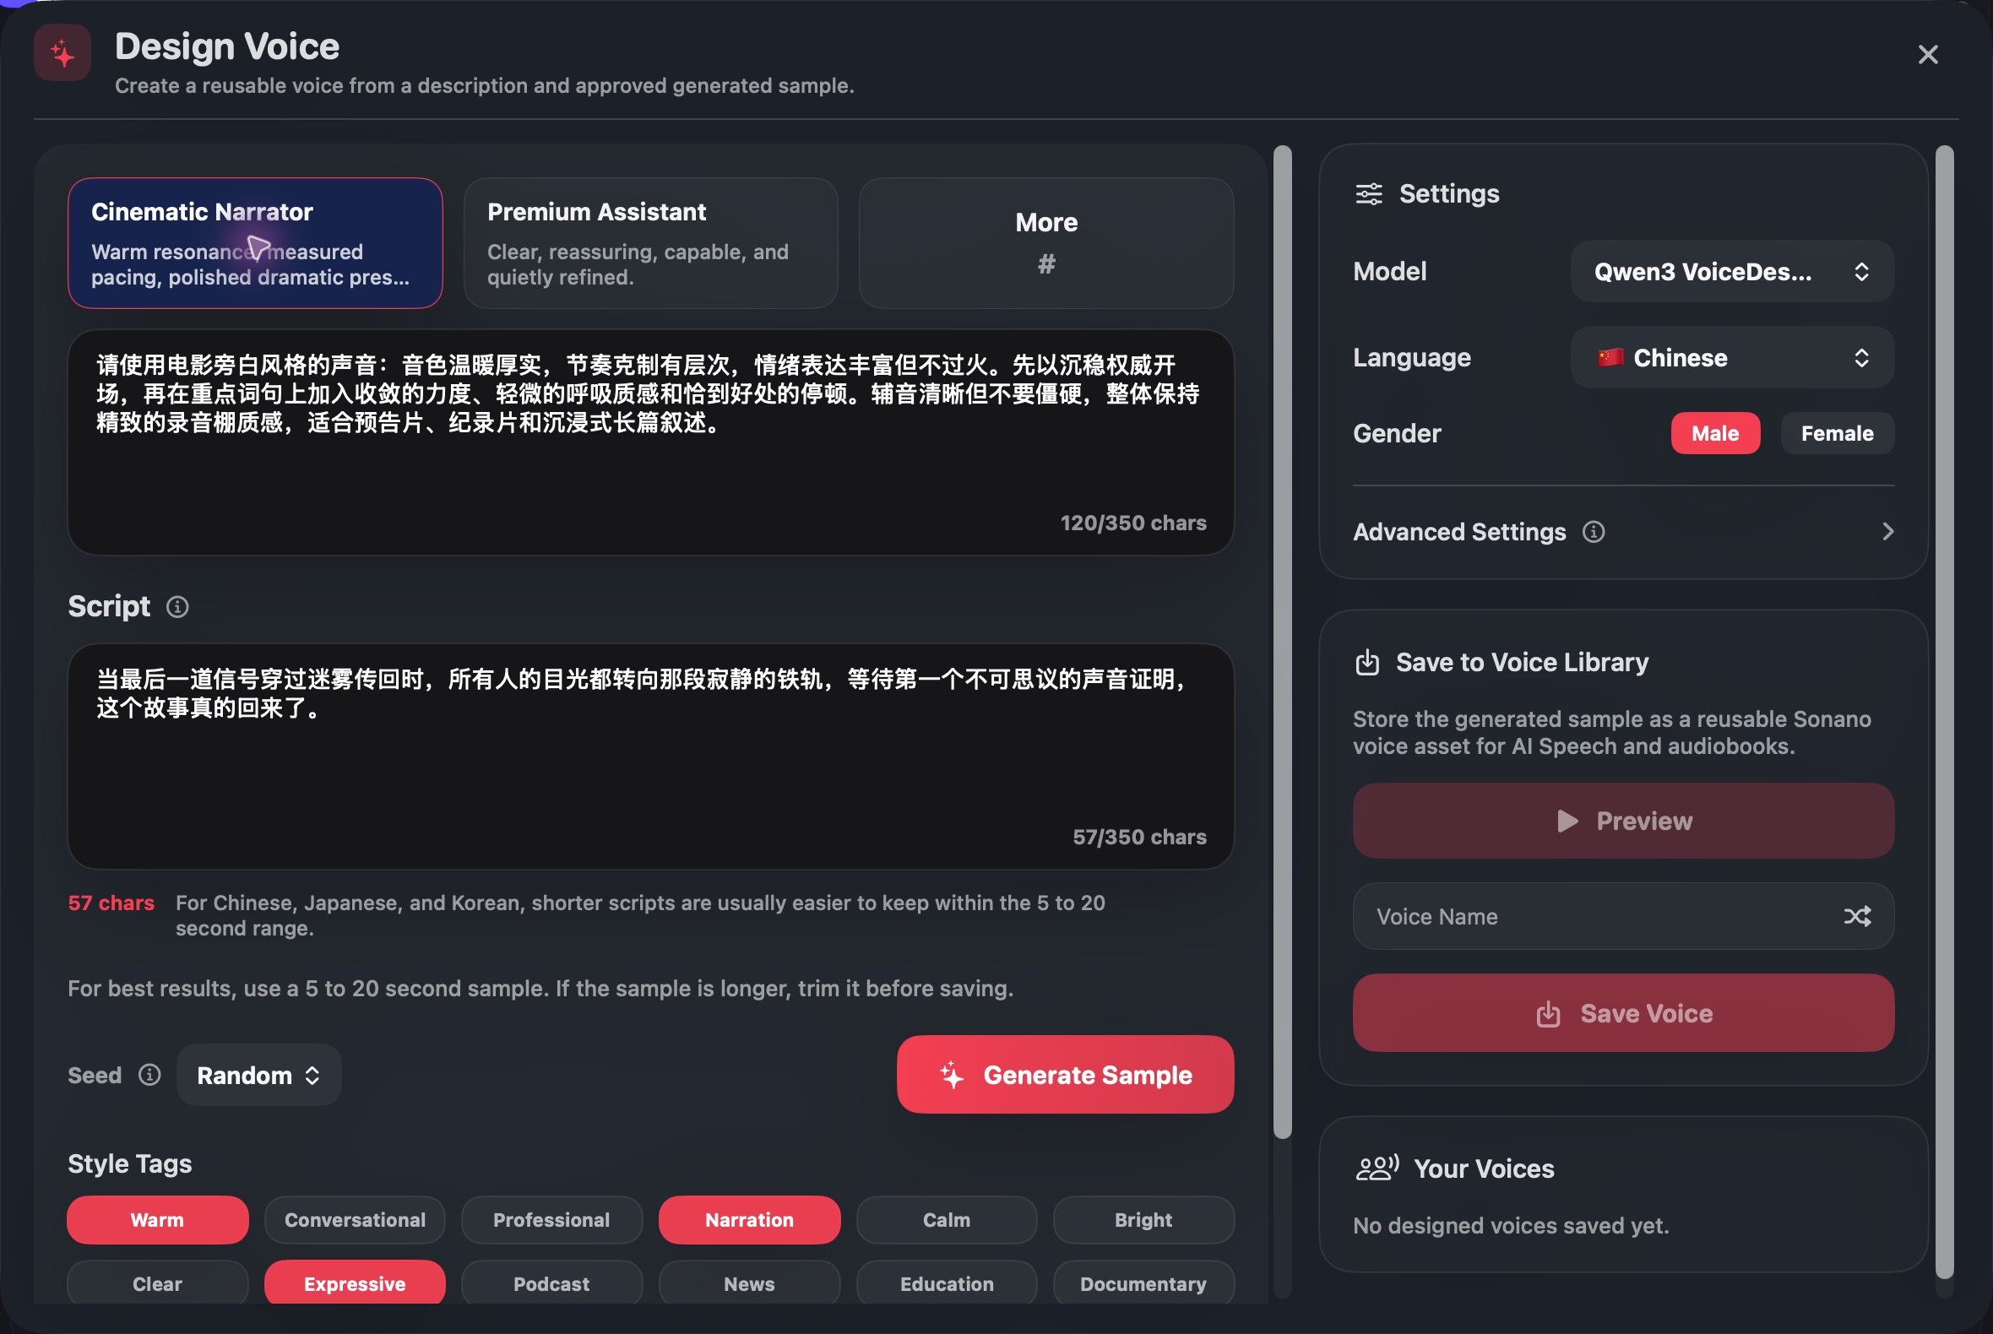Click into the voice description text area
This screenshot has width=1993, height=1334.
pos(650,442)
